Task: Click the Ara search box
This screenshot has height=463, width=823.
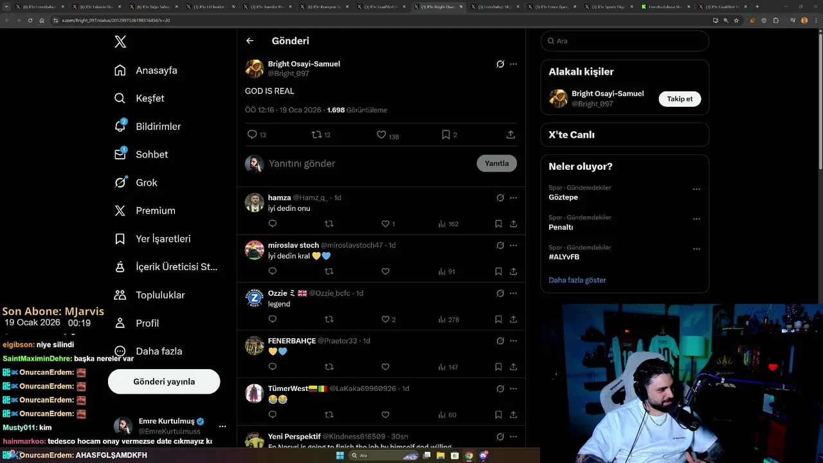Action: click(625, 41)
